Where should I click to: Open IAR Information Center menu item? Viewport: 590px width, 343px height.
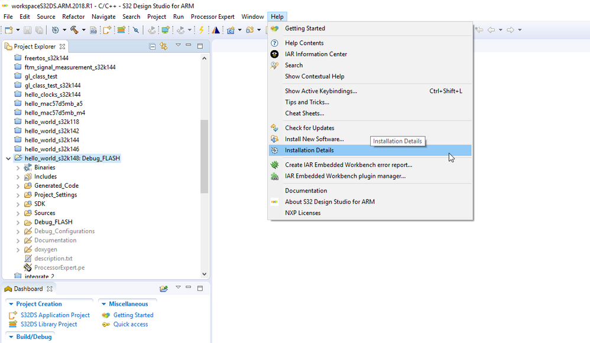(x=370, y=54)
